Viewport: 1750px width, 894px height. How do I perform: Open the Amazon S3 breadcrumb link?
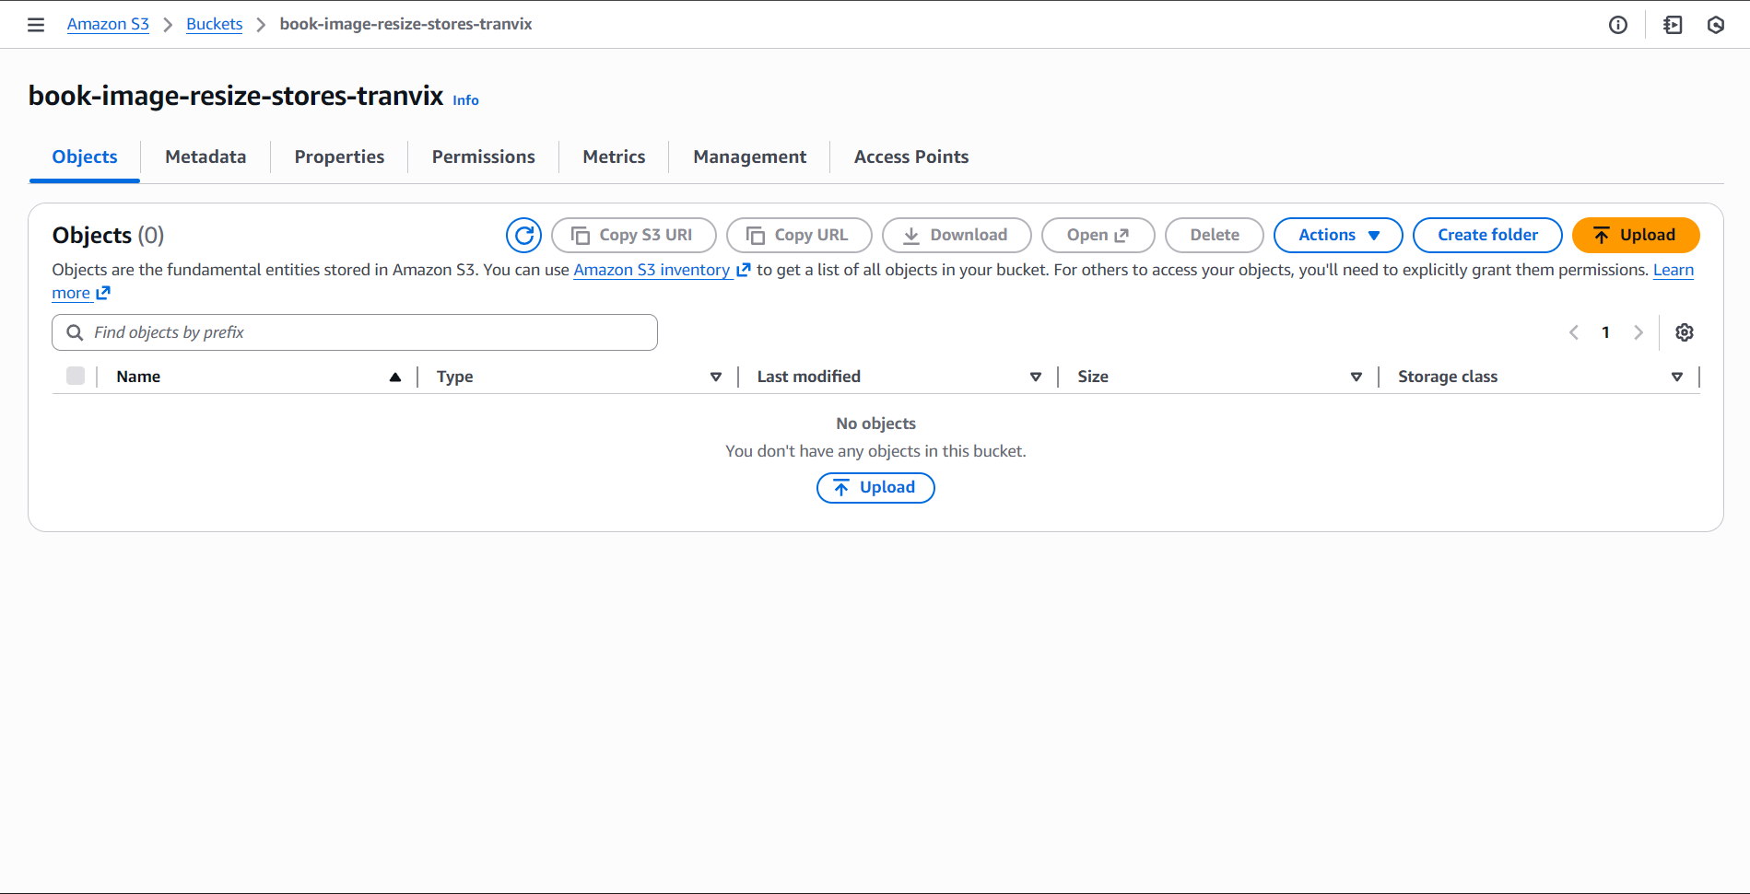click(x=108, y=24)
